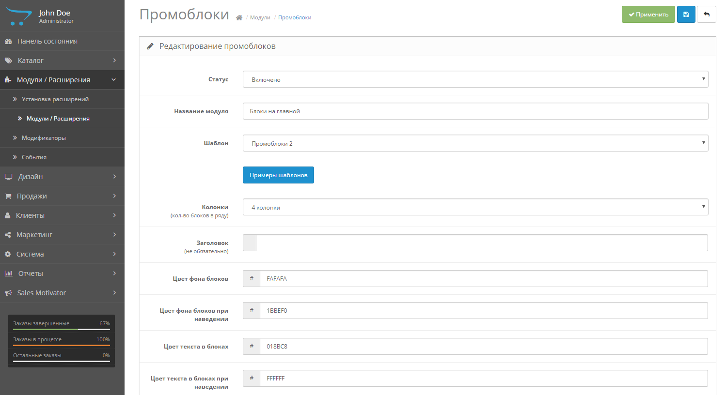
Task: Open the Колонки dropdown selector
Action: point(475,207)
